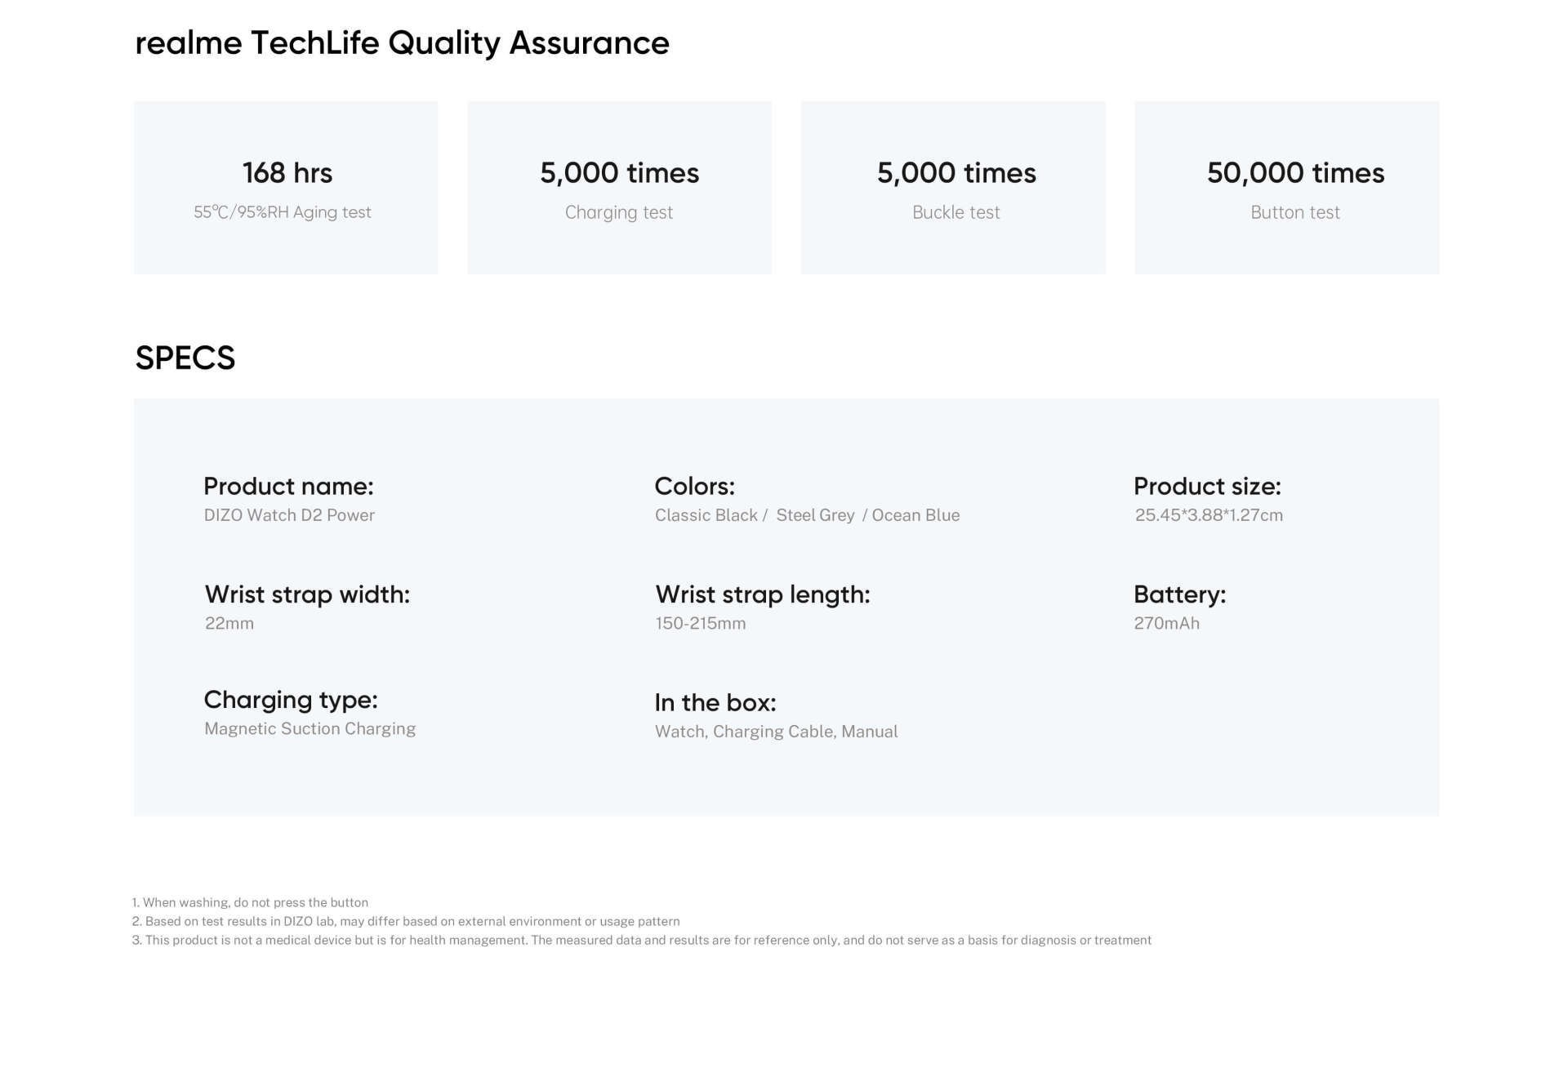
Task: Select the 5,000 times Charging test card
Action: click(x=619, y=188)
